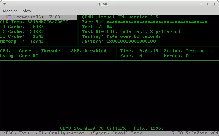Click Testing: fade over 80 seconds
The width and height of the screenshot is (219, 136).
pos(121,37)
